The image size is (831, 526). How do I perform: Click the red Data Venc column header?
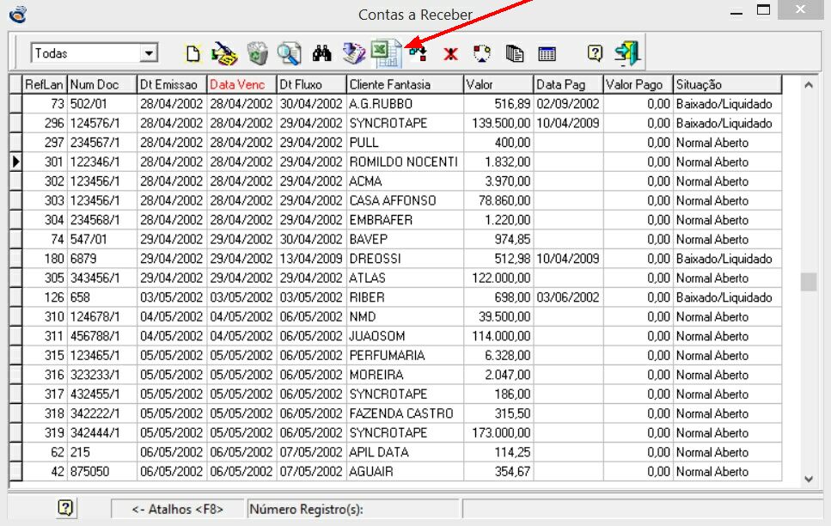(241, 84)
